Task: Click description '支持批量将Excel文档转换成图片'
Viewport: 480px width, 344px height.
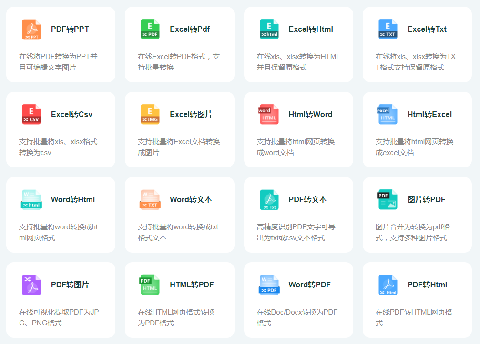Action: [179, 147]
